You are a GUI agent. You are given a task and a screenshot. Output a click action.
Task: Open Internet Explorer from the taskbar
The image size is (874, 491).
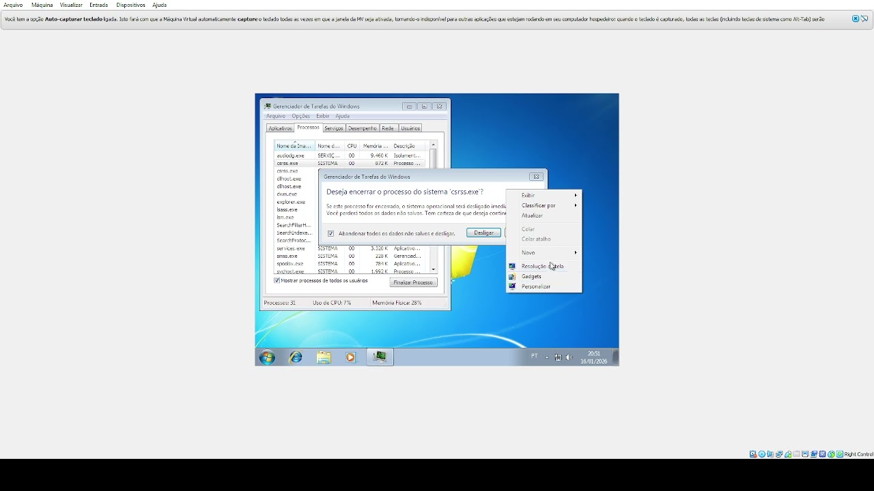click(296, 357)
